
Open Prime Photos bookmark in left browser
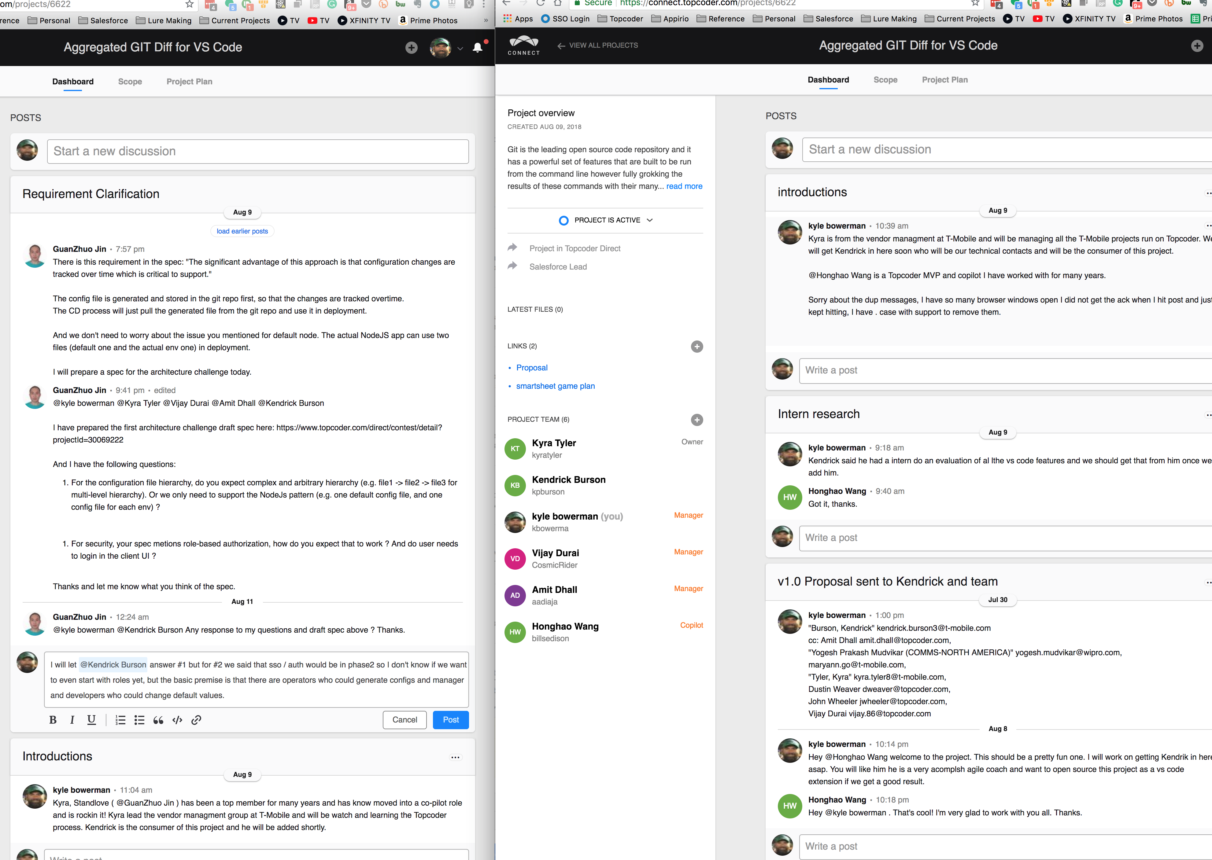(428, 21)
